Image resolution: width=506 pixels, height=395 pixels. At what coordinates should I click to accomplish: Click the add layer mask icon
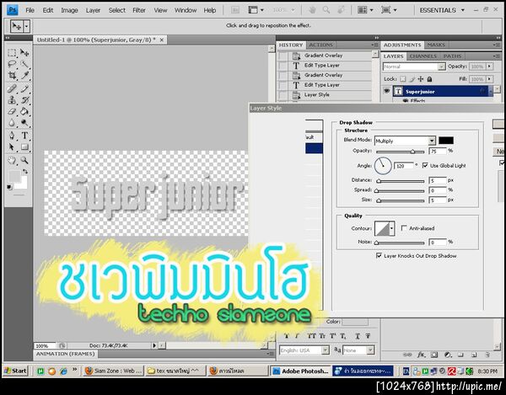click(x=434, y=355)
